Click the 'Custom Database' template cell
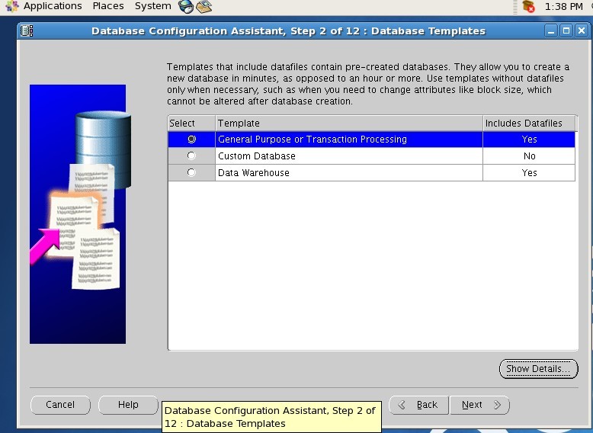Viewport: 593px width, 433px height. pos(349,156)
